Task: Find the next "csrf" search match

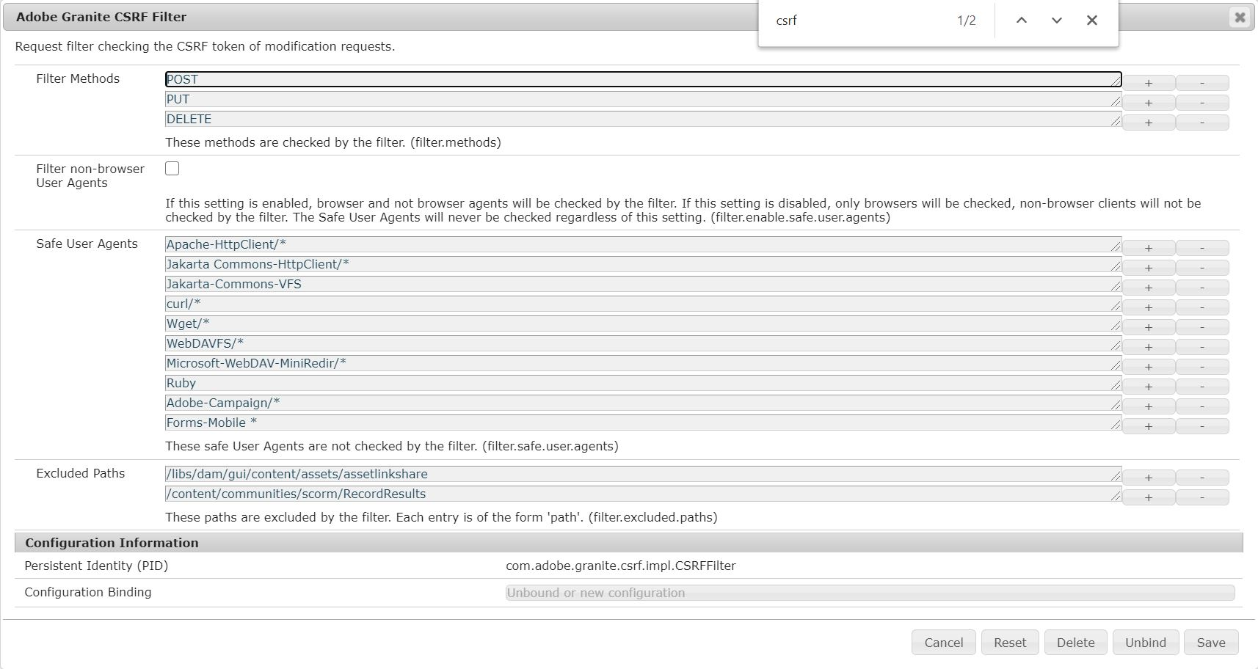Action: click(1055, 21)
